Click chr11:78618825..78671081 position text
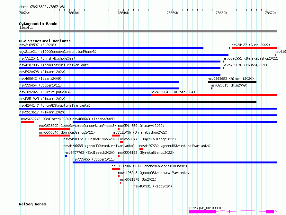286x215 pixels. point(42,7)
